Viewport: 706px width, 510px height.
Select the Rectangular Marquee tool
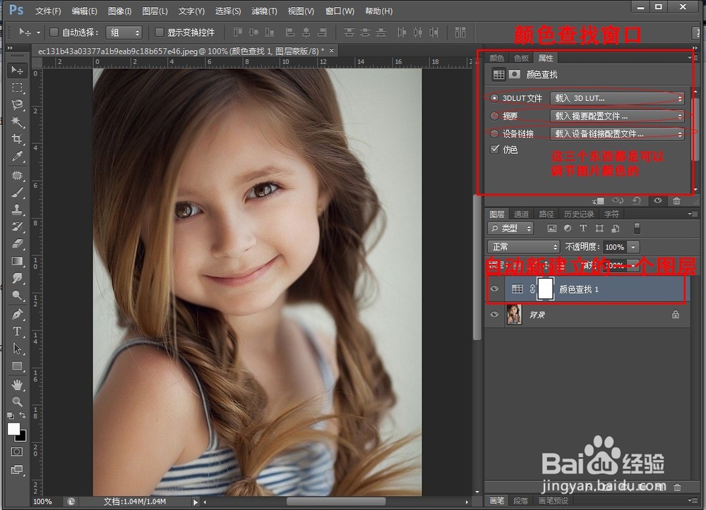coord(17,87)
